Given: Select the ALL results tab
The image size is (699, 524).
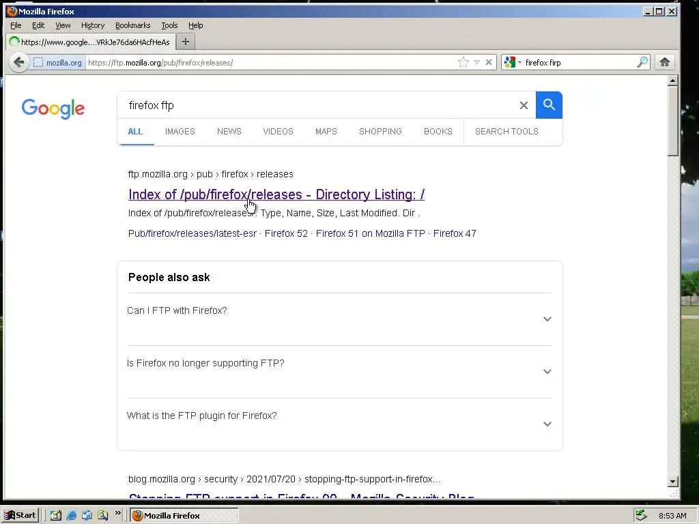Looking at the screenshot, I should point(135,132).
